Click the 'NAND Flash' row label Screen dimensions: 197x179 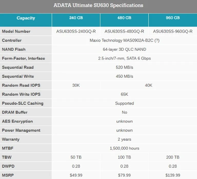coord(14,49)
